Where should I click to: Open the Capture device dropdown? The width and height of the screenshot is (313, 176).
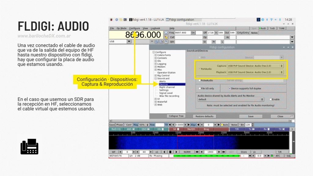(255, 66)
